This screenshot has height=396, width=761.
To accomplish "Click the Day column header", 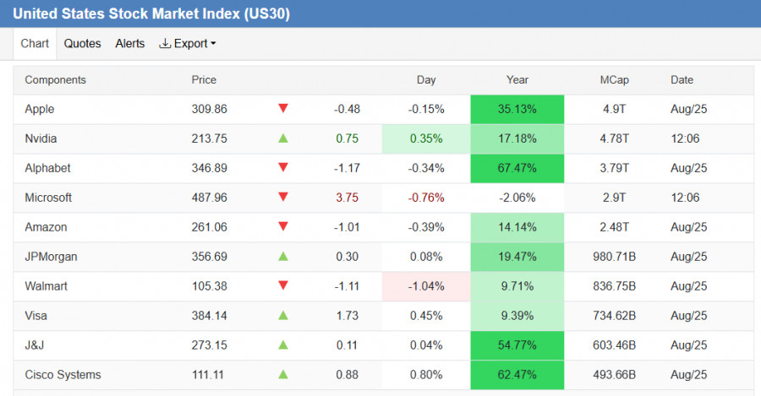I will coord(426,80).
